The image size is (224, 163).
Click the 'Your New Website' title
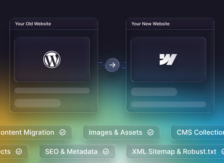(150, 24)
